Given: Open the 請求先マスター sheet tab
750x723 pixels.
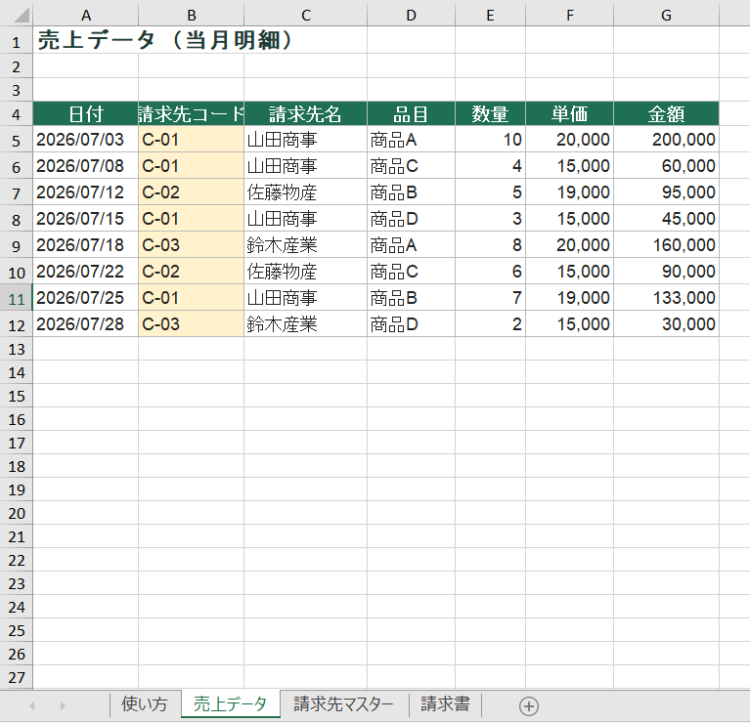Looking at the screenshot, I should (x=343, y=704).
